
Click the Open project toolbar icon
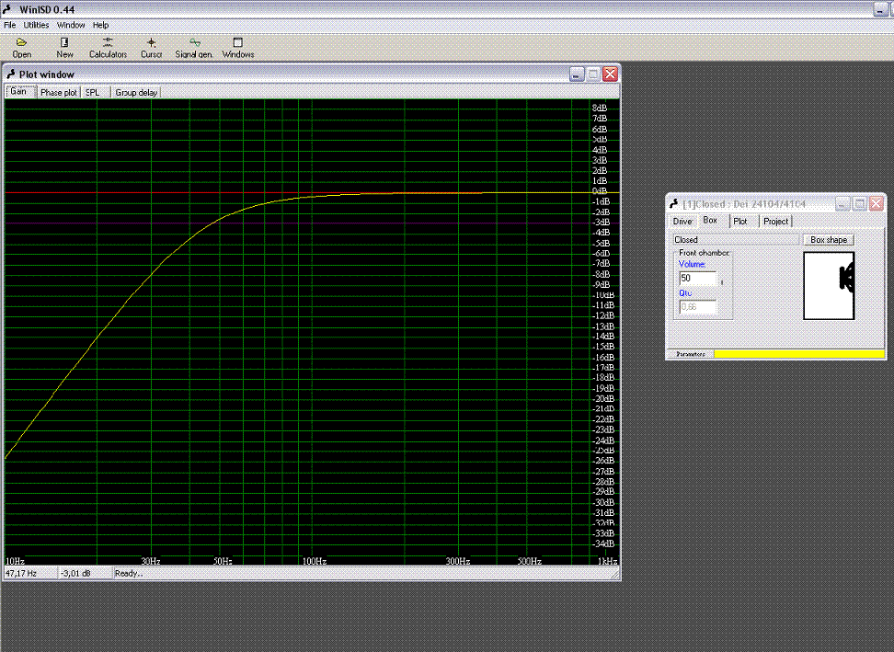click(x=21, y=47)
